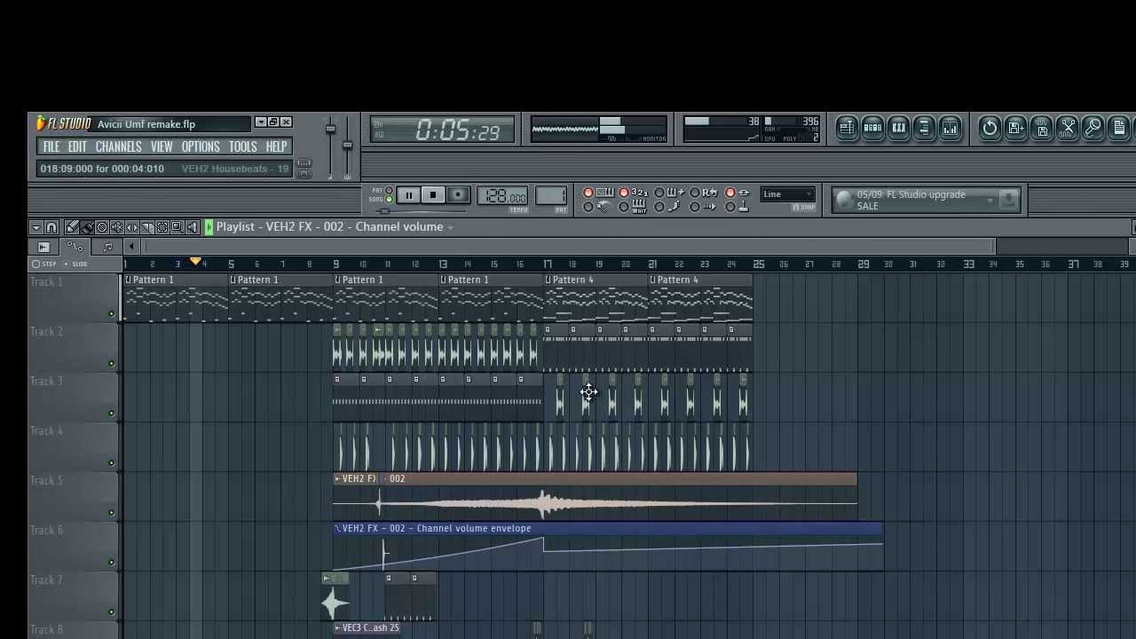Open the Mixer window

[950, 128]
